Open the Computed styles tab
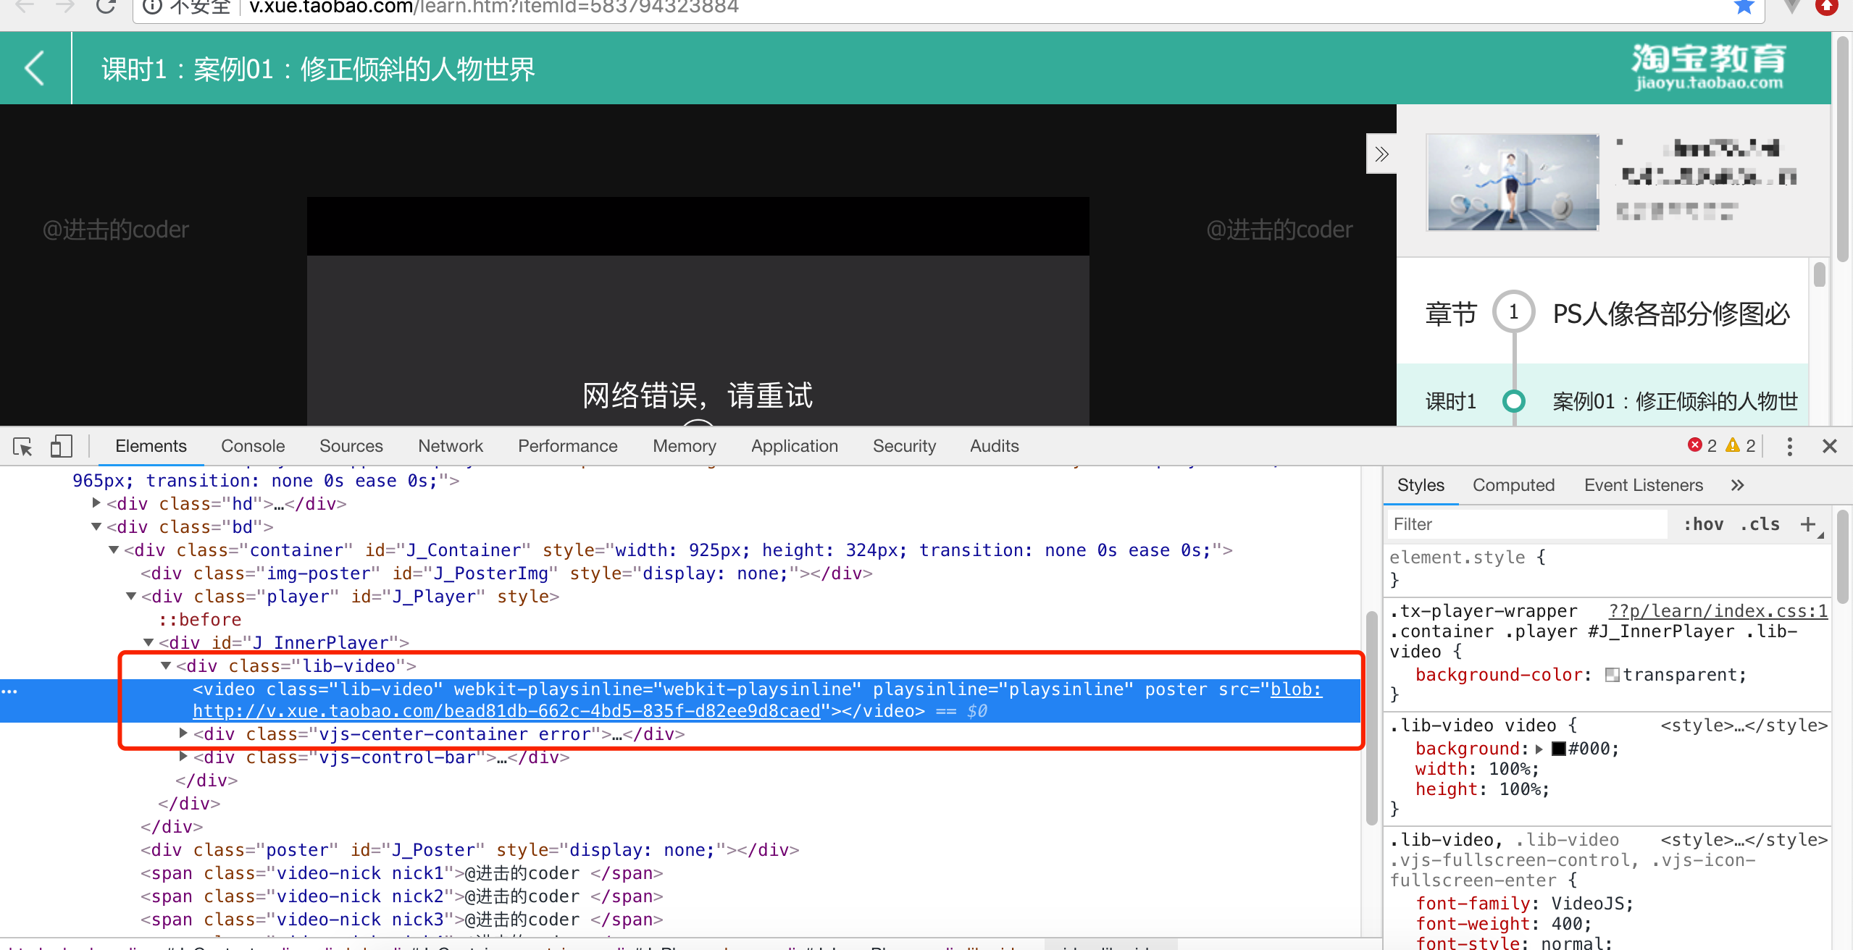The width and height of the screenshot is (1853, 950). click(1513, 485)
